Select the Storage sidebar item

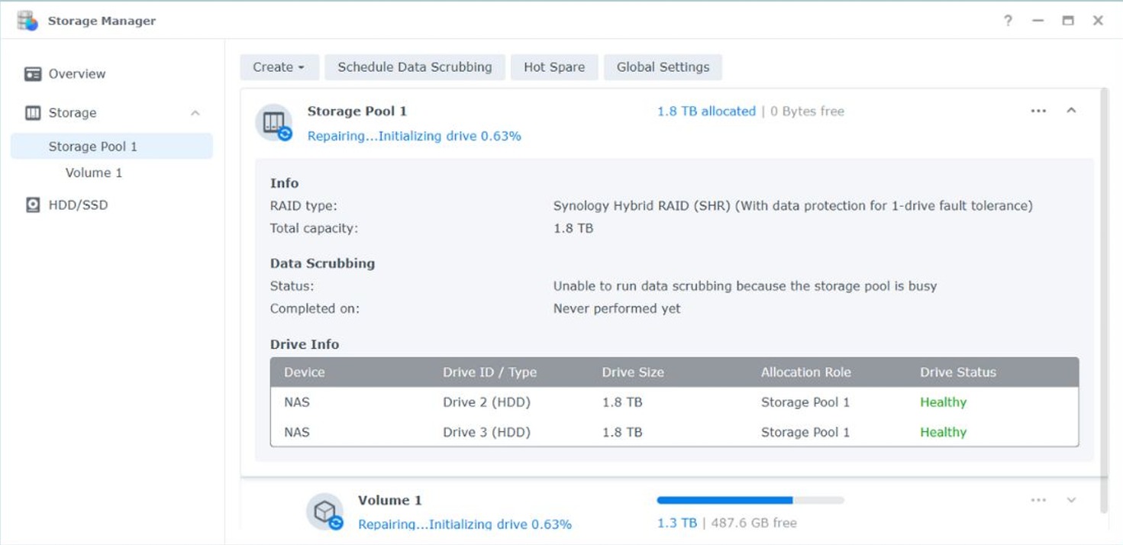click(x=73, y=113)
